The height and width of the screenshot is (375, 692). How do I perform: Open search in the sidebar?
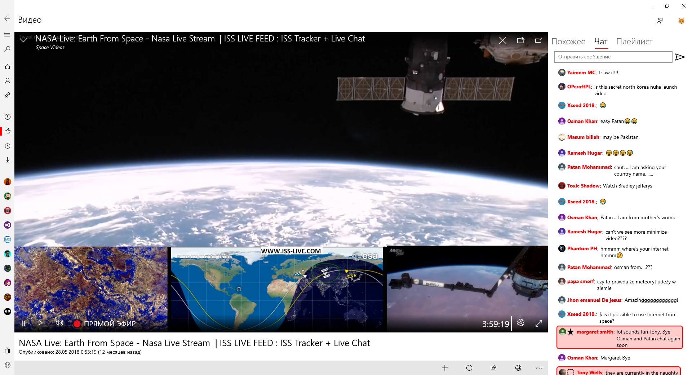pyautogui.click(x=7, y=49)
